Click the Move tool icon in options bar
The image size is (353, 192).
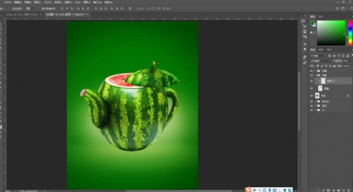[x=2, y=9]
